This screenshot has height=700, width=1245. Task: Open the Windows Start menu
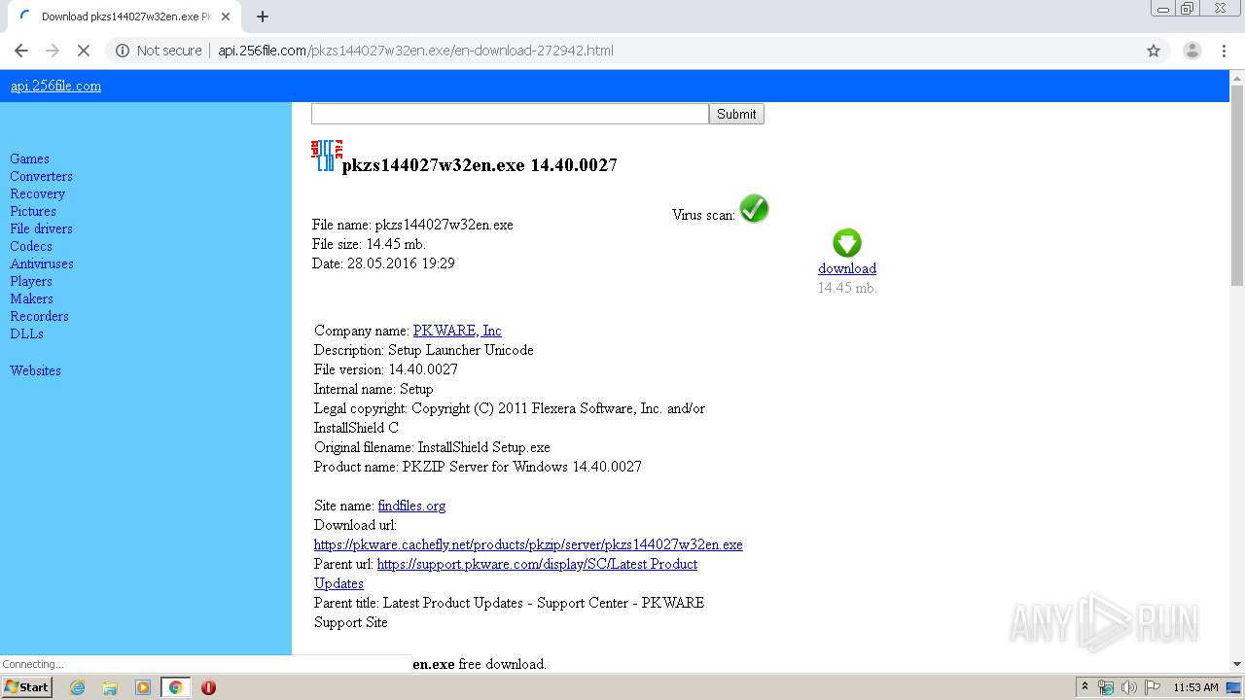(27, 687)
